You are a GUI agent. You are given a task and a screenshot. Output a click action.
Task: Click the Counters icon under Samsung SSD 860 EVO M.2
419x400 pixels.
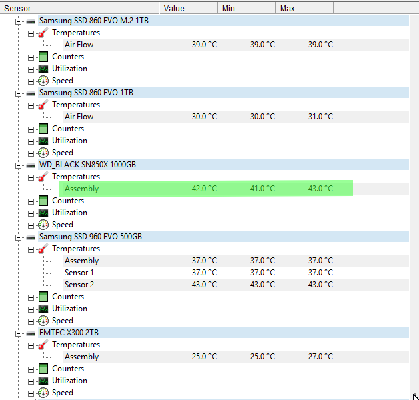(x=43, y=57)
